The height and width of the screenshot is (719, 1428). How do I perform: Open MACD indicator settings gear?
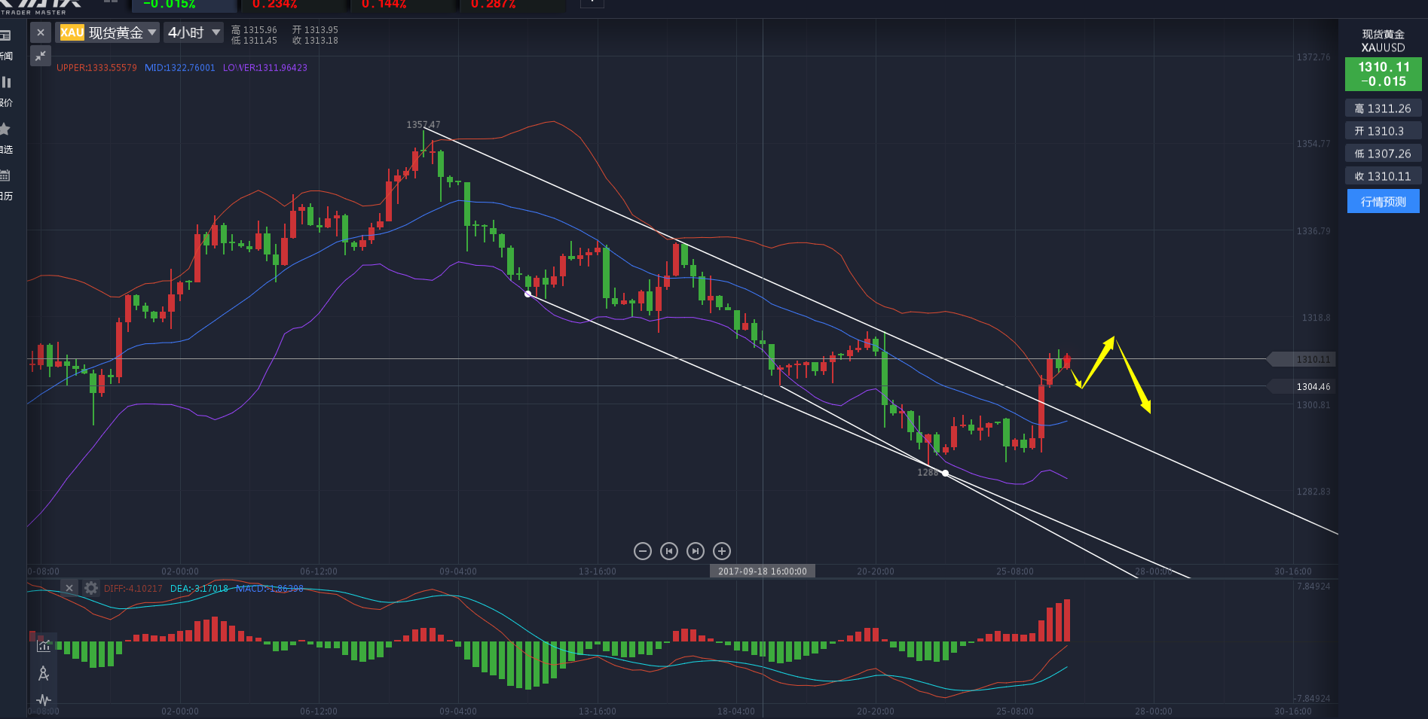click(91, 588)
